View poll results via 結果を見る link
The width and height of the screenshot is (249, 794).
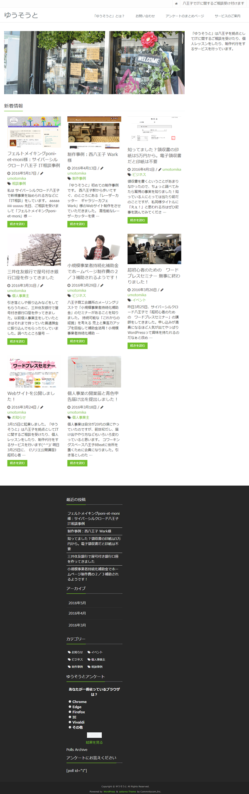(x=94, y=742)
